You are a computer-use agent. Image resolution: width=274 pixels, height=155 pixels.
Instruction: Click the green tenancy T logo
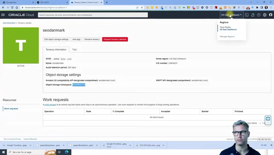(x=21, y=45)
